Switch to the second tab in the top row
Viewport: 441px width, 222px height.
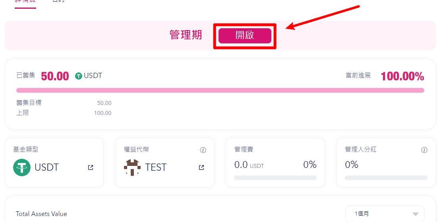coord(58,2)
